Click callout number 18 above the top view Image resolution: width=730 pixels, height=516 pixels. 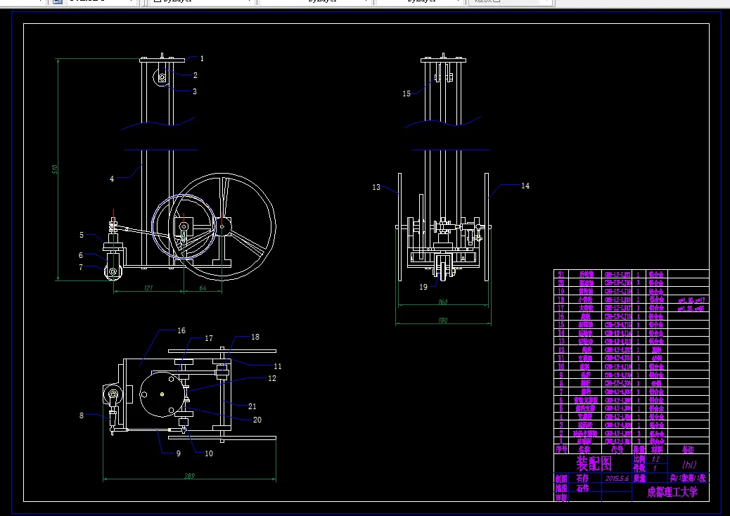click(x=255, y=337)
